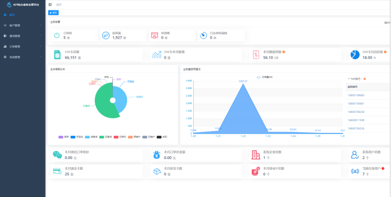Open virtual number 16800738234
This screenshot has height=197, width=391.
(356, 112)
